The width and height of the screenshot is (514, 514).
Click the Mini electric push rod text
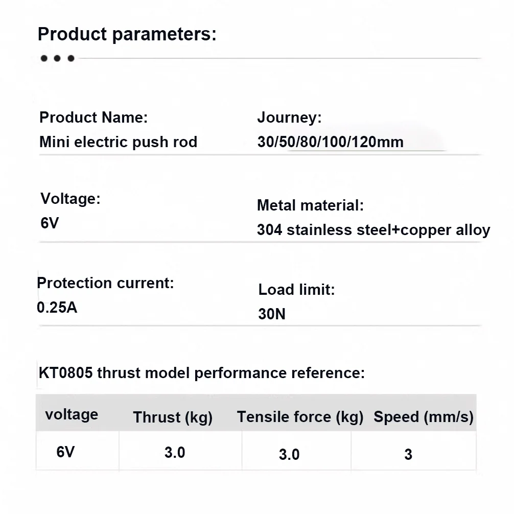tap(119, 142)
